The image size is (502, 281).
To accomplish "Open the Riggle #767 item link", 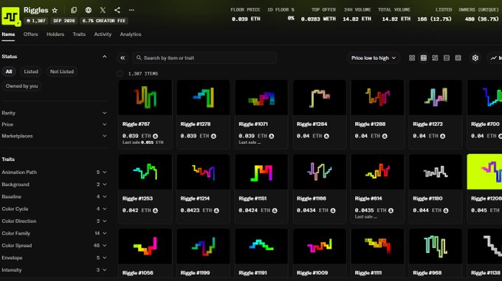I will pyautogui.click(x=136, y=124).
